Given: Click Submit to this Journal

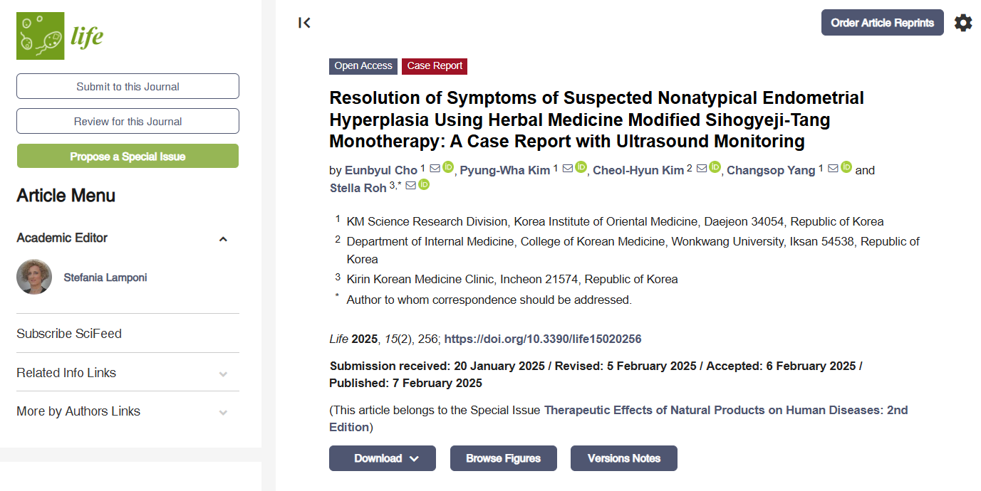Looking at the screenshot, I should (x=128, y=86).
